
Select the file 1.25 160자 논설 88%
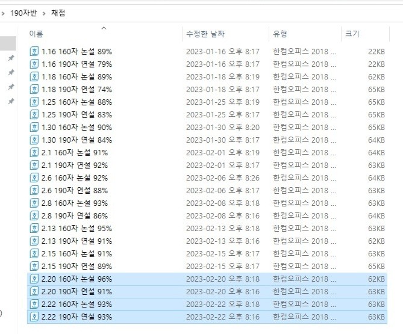[77, 102]
